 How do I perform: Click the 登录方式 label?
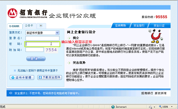pyautogui.click(x=16, y=32)
